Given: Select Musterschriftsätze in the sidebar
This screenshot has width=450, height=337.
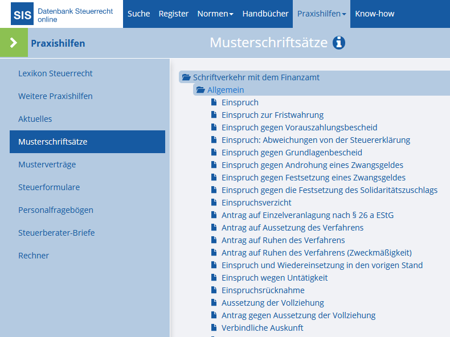Looking at the screenshot, I should 87,142.
